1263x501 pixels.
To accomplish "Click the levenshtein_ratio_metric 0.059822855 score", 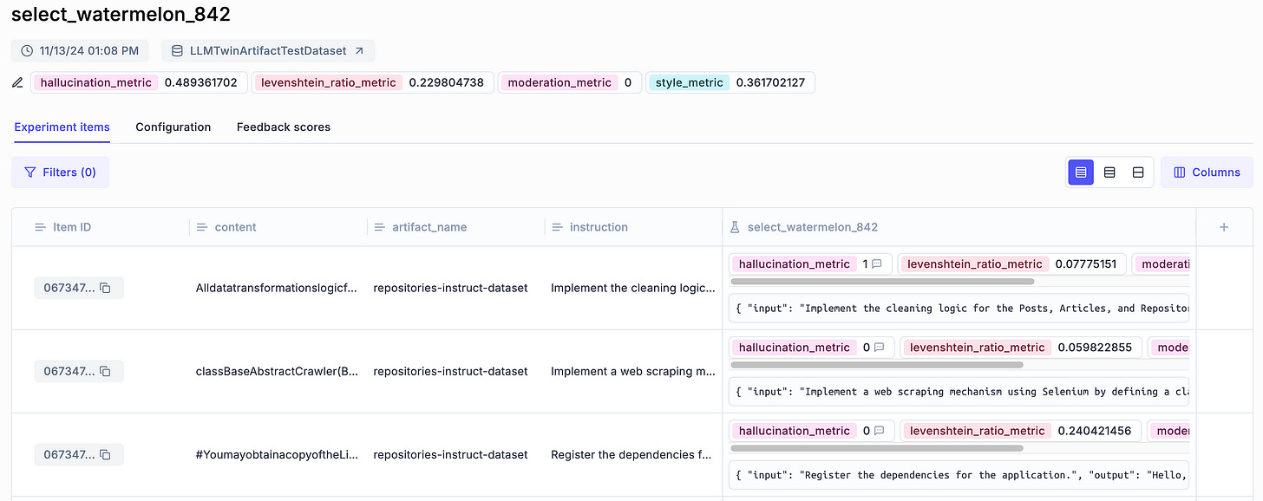I will [1021, 348].
